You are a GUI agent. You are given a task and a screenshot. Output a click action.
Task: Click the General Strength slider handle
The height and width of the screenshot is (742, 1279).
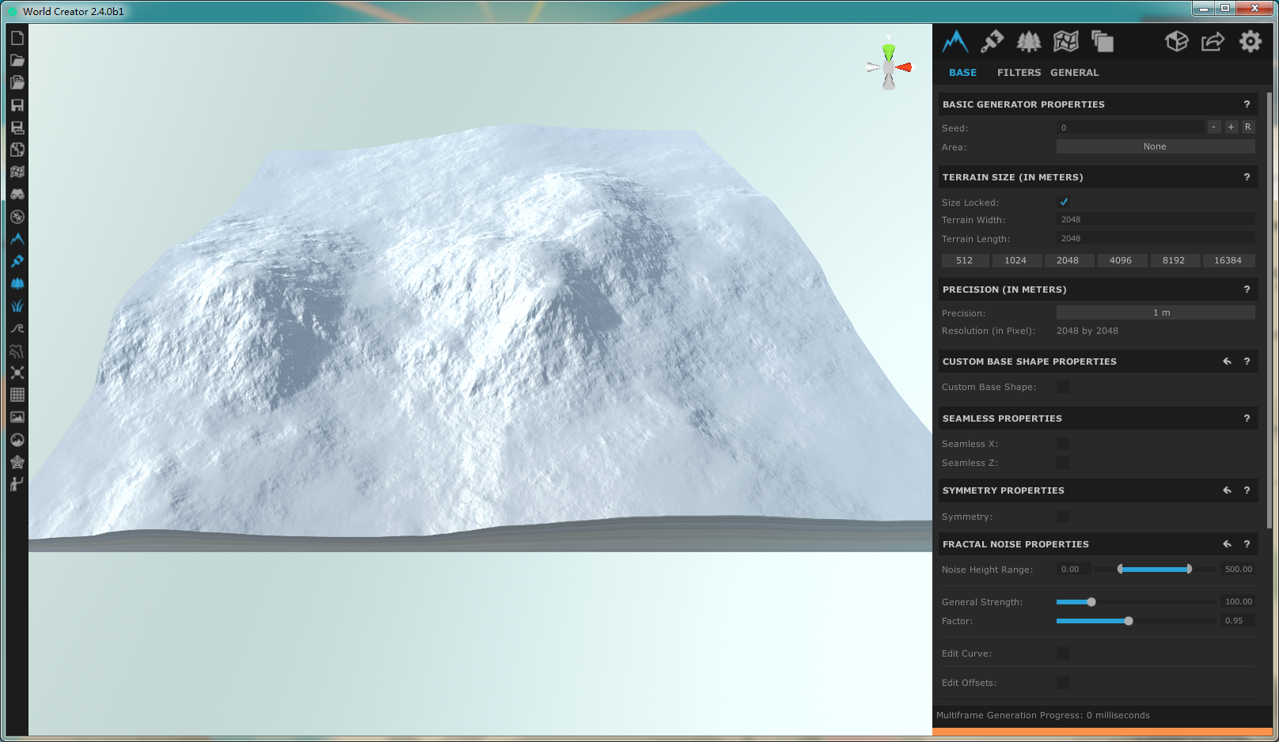[x=1091, y=602]
